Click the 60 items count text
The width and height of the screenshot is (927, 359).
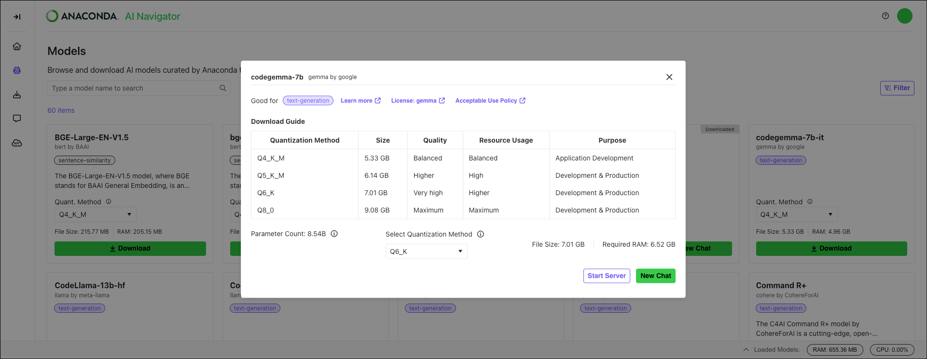[61, 110]
